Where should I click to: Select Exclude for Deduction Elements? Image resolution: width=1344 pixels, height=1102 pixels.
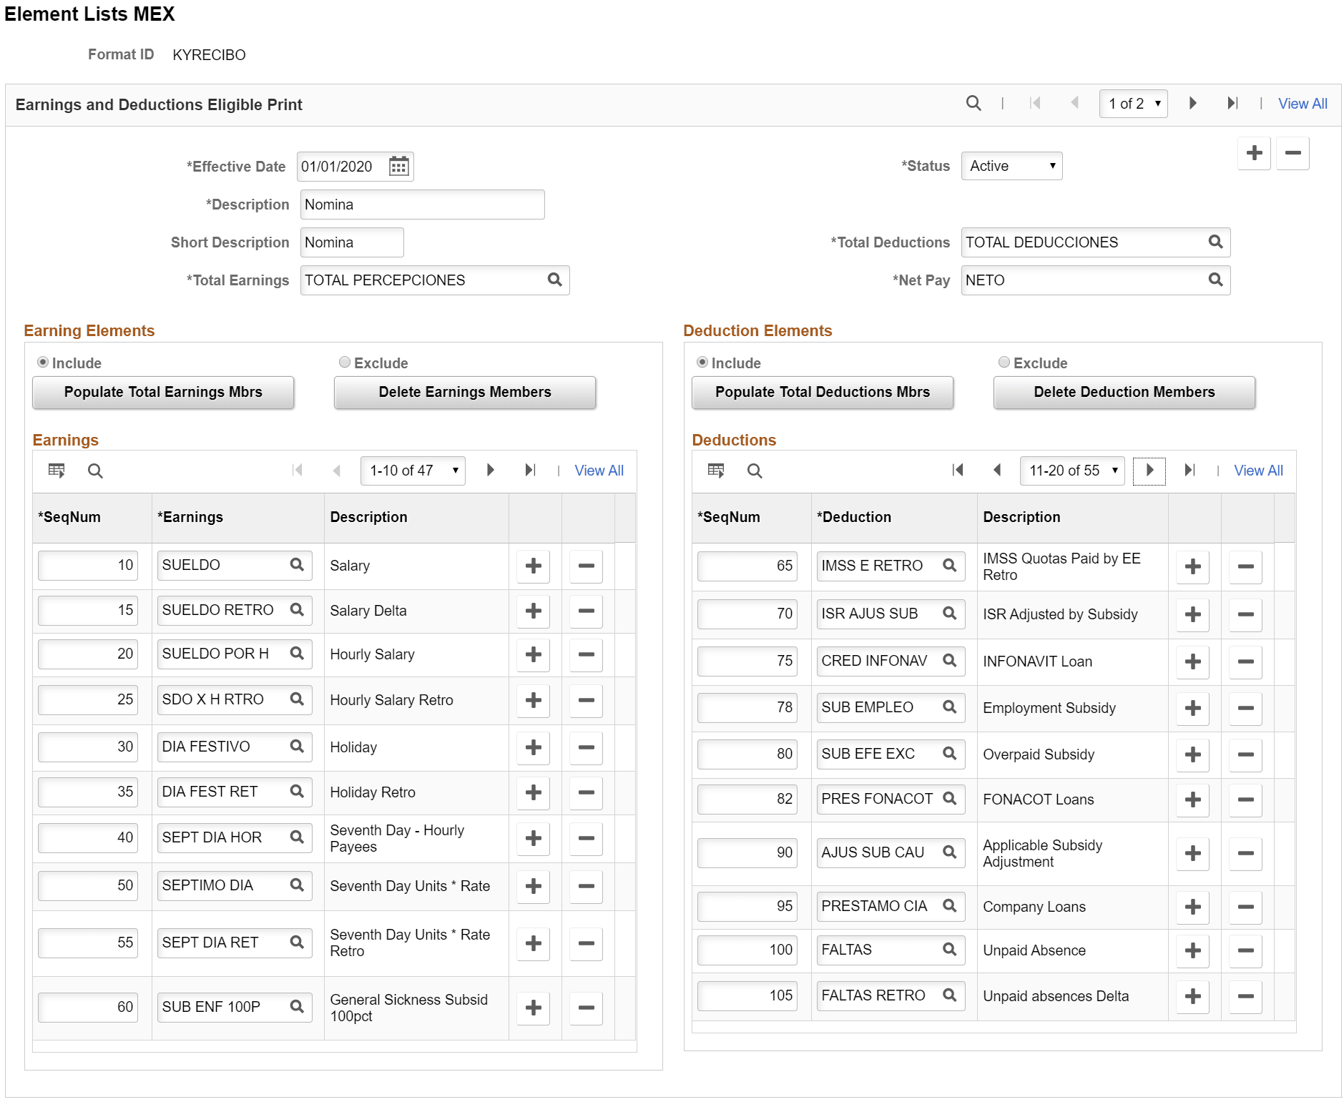click(1004, 363)
